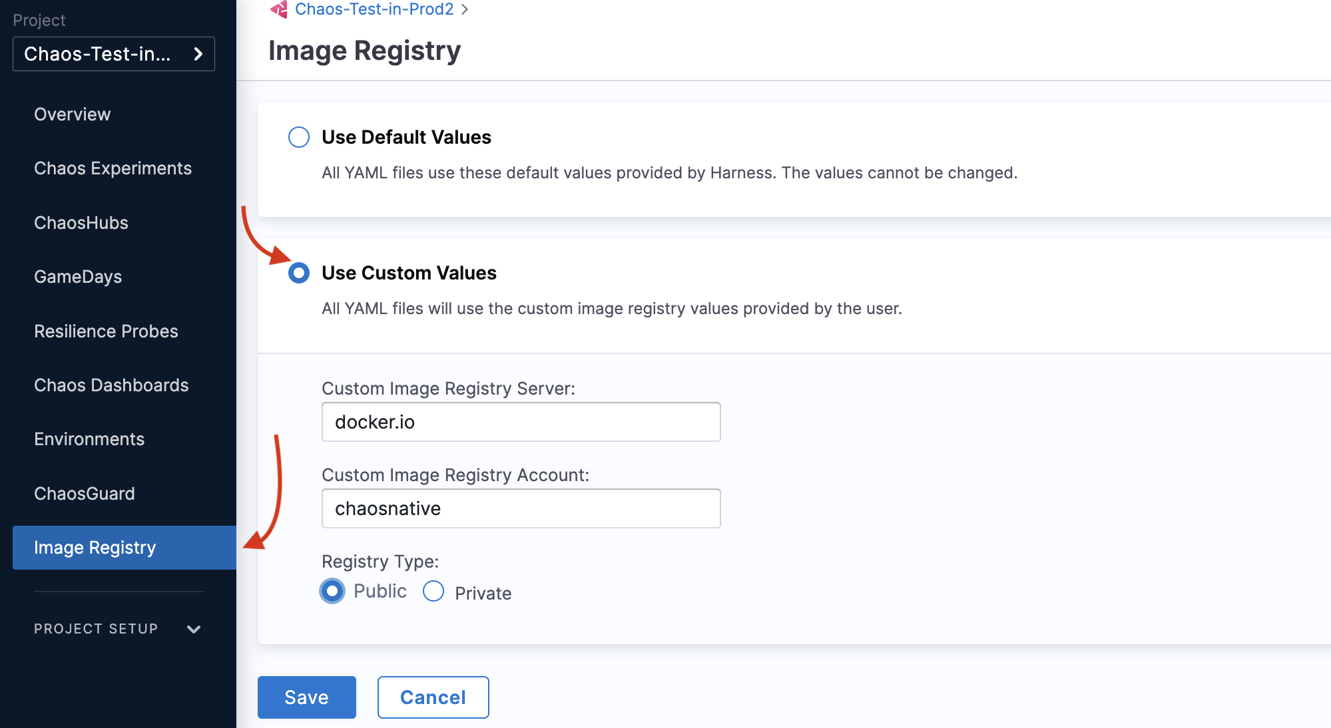Save image registry settings
The height and width of the screenshot is (728, 1331).
point(306,697)
